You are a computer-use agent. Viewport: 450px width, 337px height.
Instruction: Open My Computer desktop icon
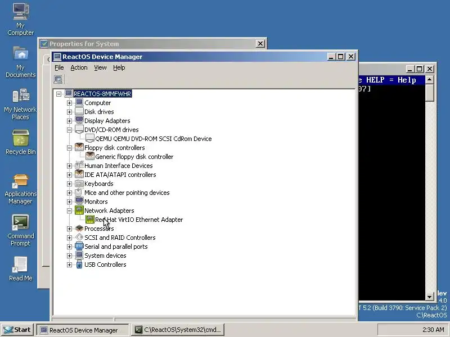[21, 11]
